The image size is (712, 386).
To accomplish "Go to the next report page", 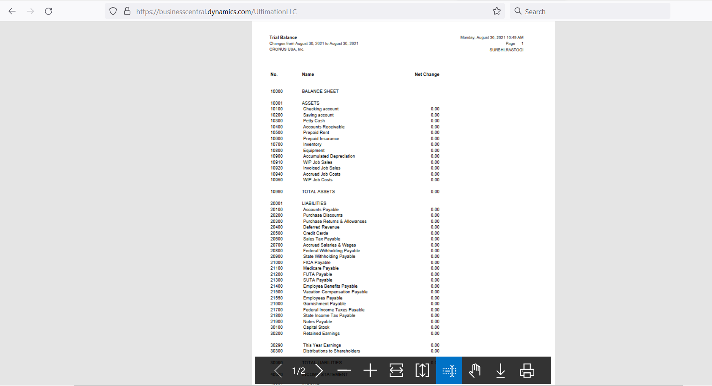I will (319, 370).
